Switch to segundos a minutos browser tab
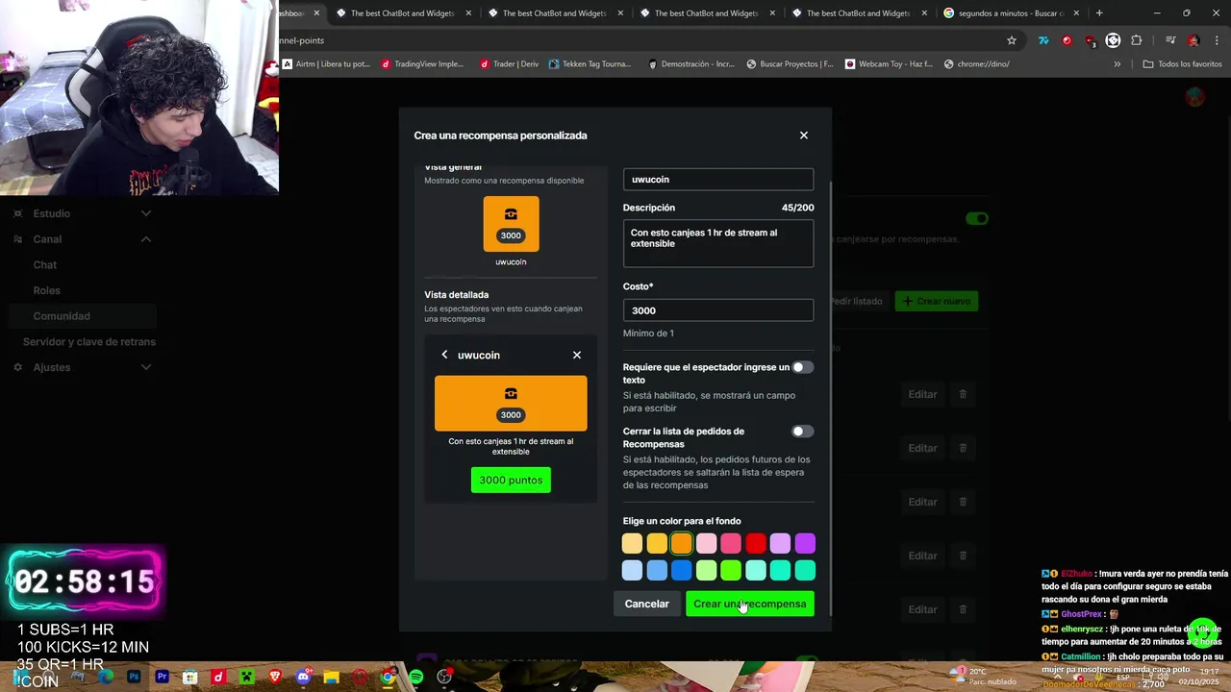The image size is (1231, 692). [x=1010, y=13]
